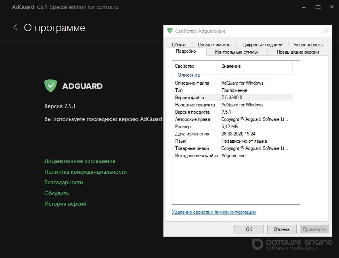Open the Совместимость tab
The height and width of the screenshot is (258, 339).
(x=214, y=45)
